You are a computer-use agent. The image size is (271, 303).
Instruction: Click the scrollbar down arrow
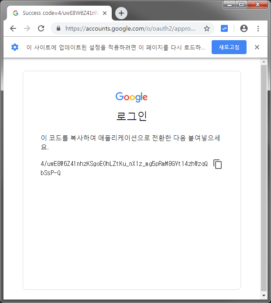tap(264, 296)
